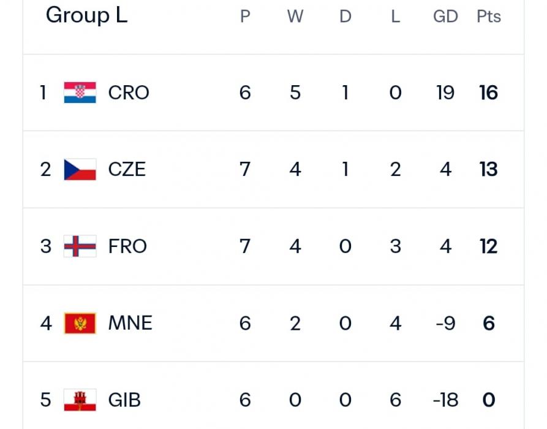This screenshot has width=547, height=429.
Task: Click Czech Republic's 13 points value
Action: (489, 169)
